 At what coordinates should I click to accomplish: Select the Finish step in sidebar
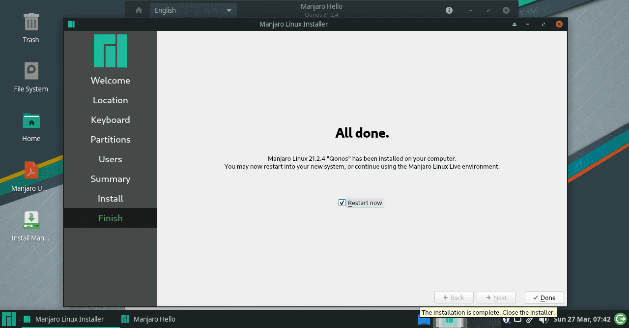110,218
